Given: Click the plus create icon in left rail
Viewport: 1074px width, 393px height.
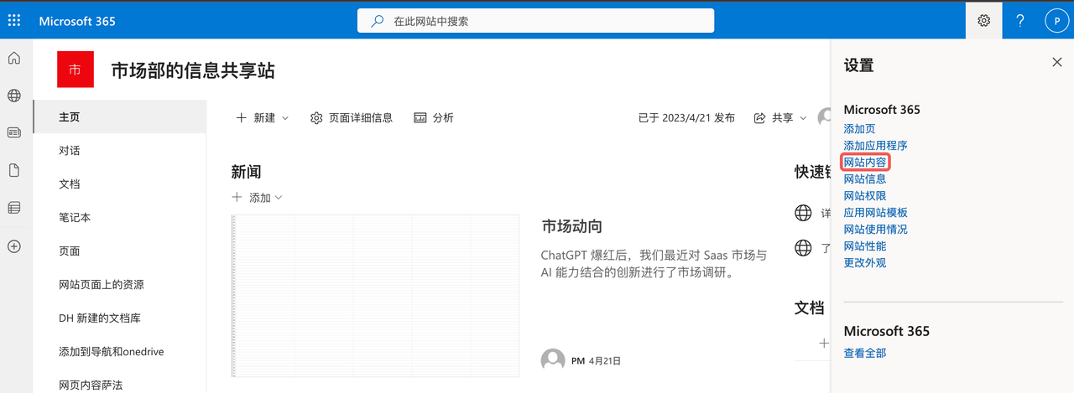Looking at the screenshot, I should point(14,246).
